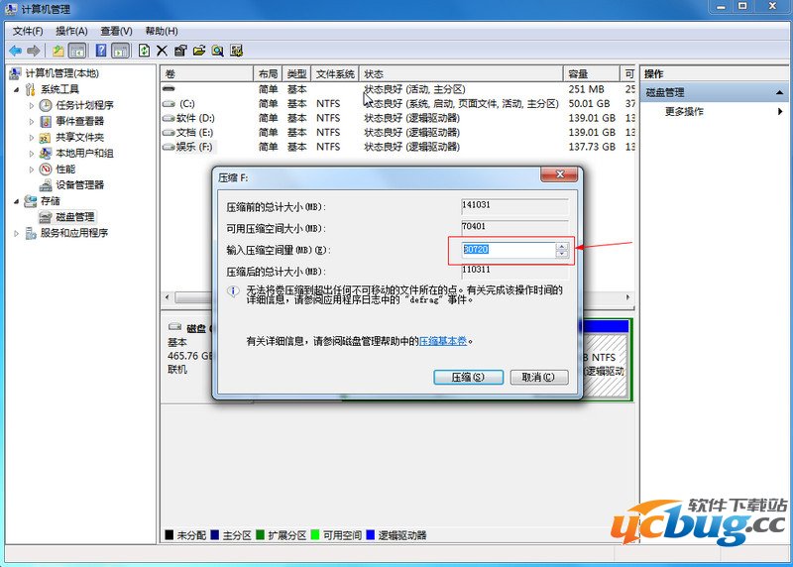The height and width of the screenshot is (567, 793).
Task: Expand the 任务计划程序 tree node
Action: tap(31, 106)
